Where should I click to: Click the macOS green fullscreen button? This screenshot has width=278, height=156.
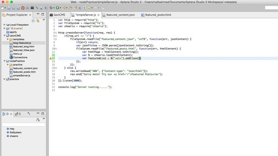coord(12,2)
